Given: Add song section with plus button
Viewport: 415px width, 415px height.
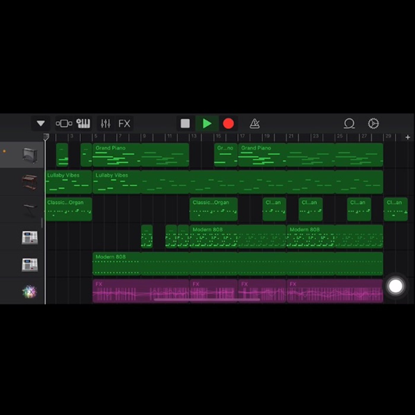Looking at the screenshot, I should coord(408,137).
